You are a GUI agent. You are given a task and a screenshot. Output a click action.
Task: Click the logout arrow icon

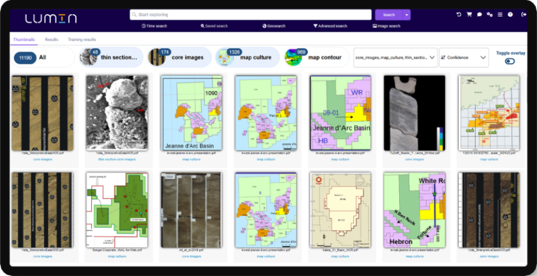[524, 15]
